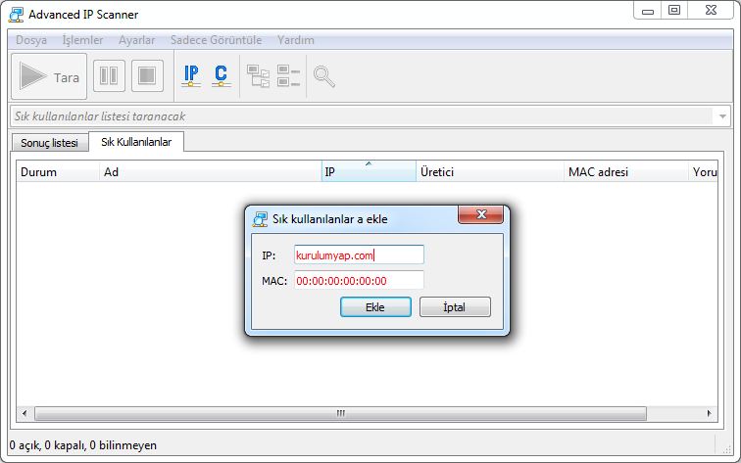The height and width of the screenshot is (463, 741).
Task: Pause the scan with the pause icon
Action: click(x=109, y=75)
